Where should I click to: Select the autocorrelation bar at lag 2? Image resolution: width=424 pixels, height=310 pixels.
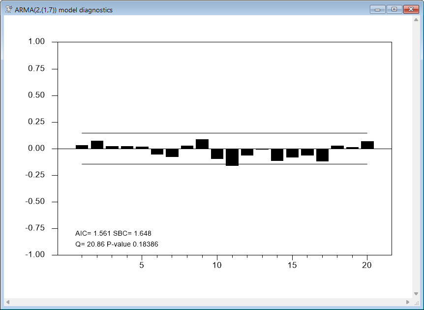[97, 145]
